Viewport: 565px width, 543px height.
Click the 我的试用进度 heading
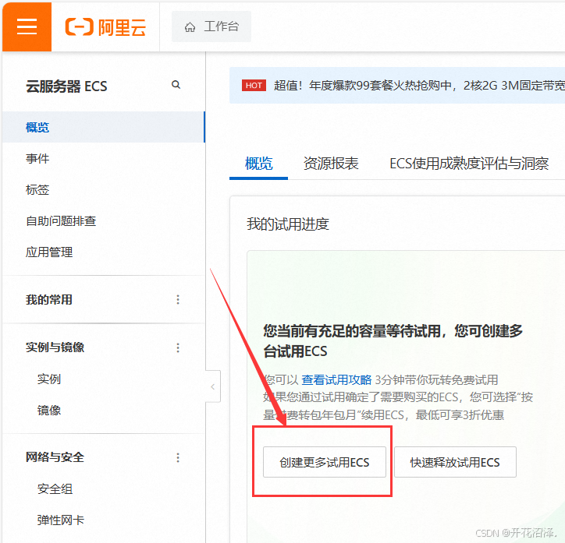288,224
